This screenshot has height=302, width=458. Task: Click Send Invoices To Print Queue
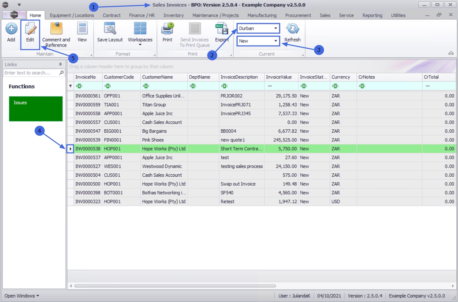(x=194, y=35)
